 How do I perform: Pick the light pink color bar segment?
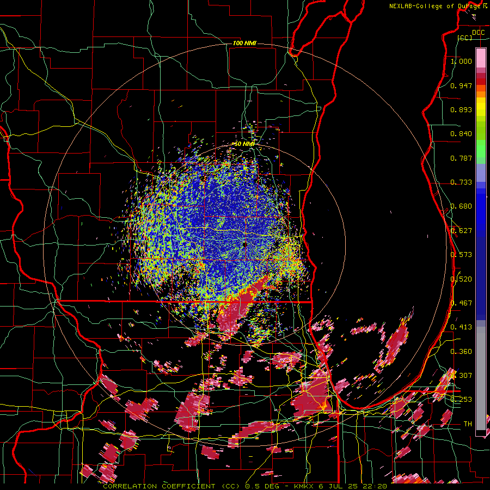tap(481, 58)
